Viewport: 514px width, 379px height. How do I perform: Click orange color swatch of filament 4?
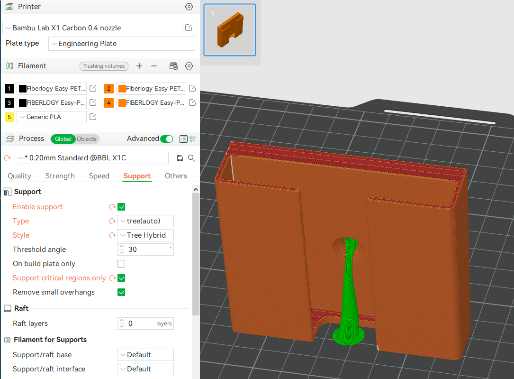click(x=122, y=102)
